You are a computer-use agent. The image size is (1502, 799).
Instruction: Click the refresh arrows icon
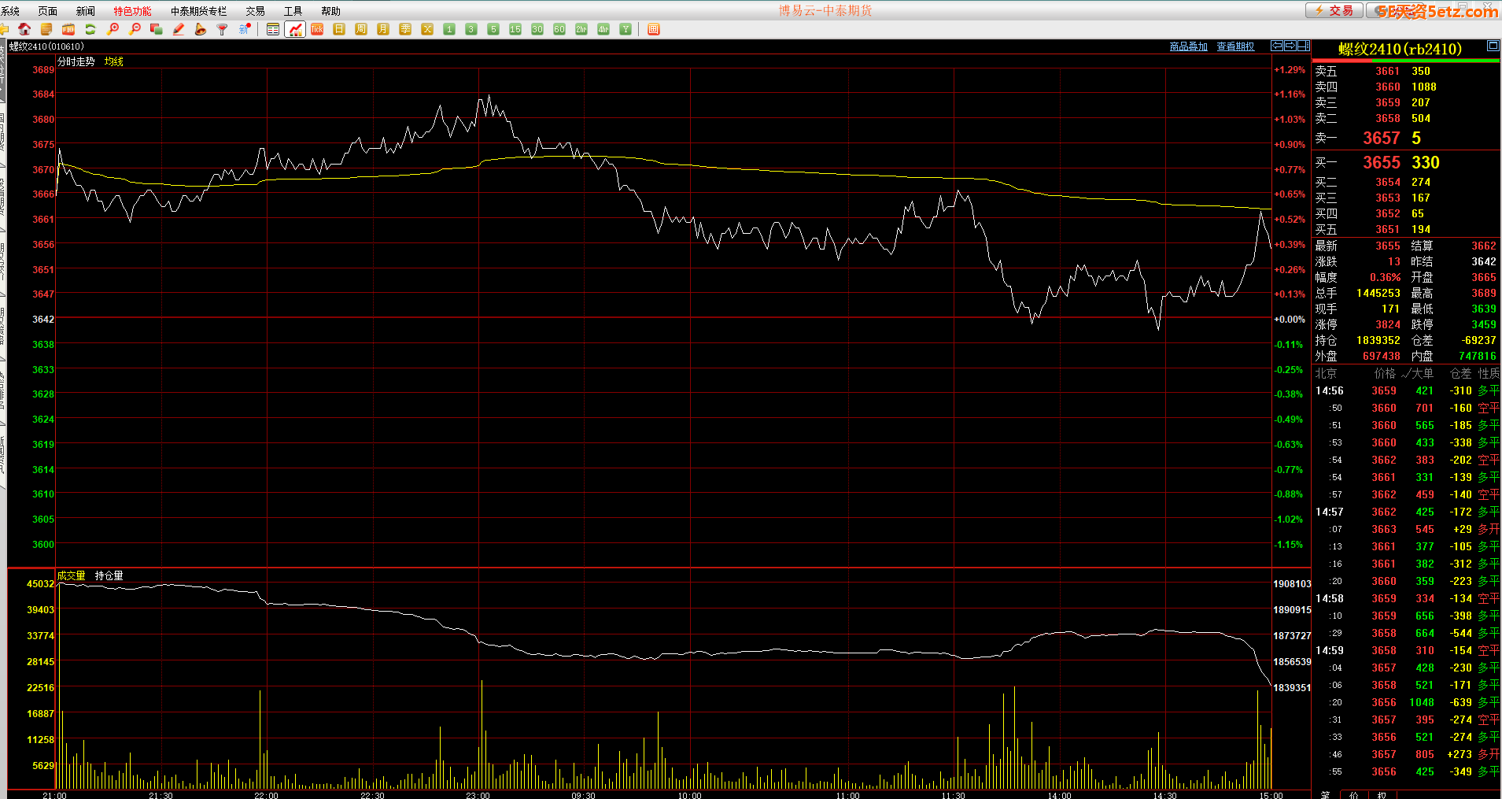coord(90,29)
